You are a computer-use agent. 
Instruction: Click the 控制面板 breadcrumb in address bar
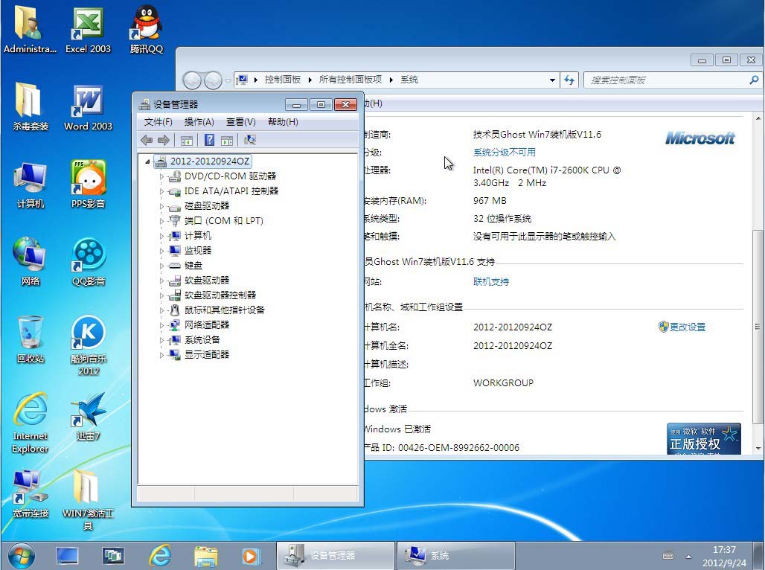coord(283,80)
